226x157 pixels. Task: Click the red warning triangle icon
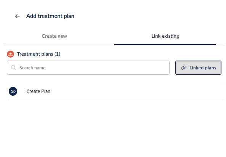click(x=11, y=54)
